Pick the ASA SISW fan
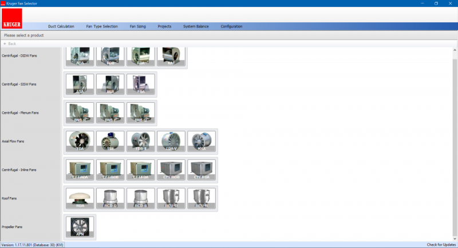 80,85
